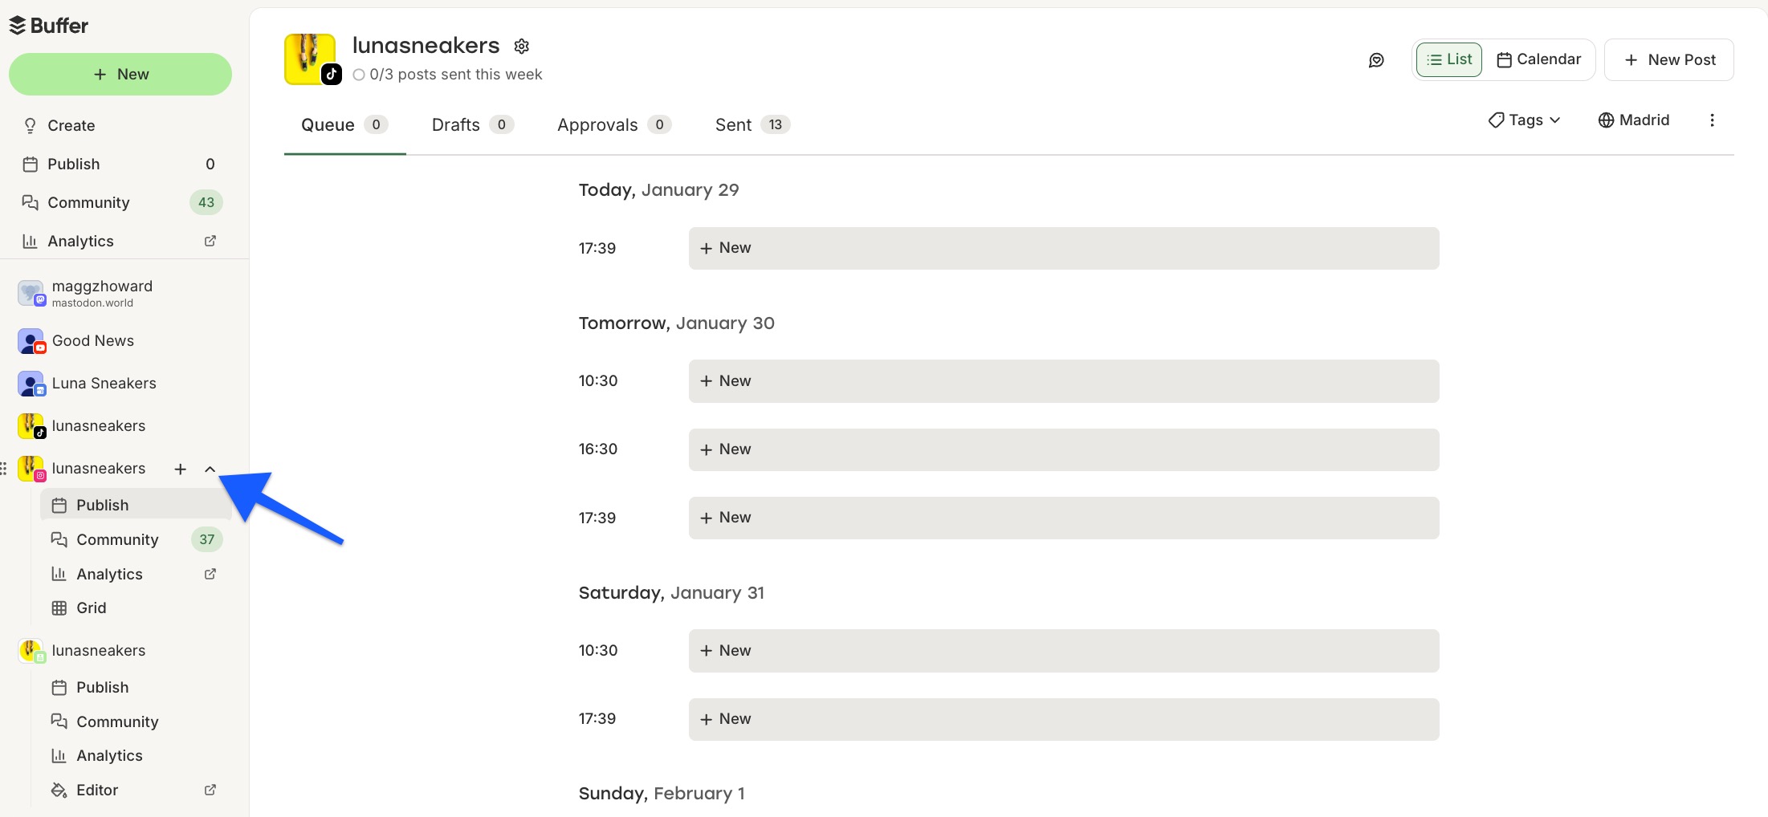Viewport: 1768px width, 817px height.
Task: Open the three-dot overflow menu
Action: (x=1713, y=120)
